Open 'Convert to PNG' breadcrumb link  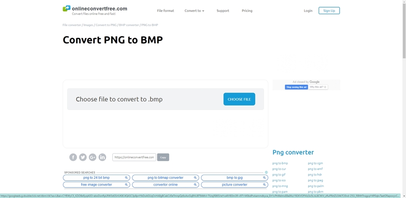(x=106, y=25)
